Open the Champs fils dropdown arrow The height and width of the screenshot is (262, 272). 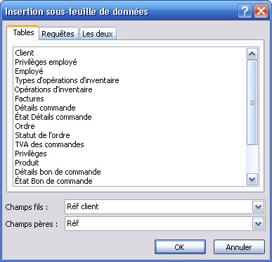coord(258,207)
